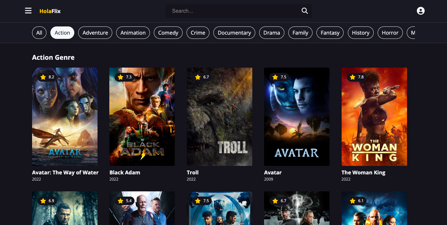This screenshot has height=225, width=447.
Task: Switch to the Adventure genre
Action: (95, 33)
